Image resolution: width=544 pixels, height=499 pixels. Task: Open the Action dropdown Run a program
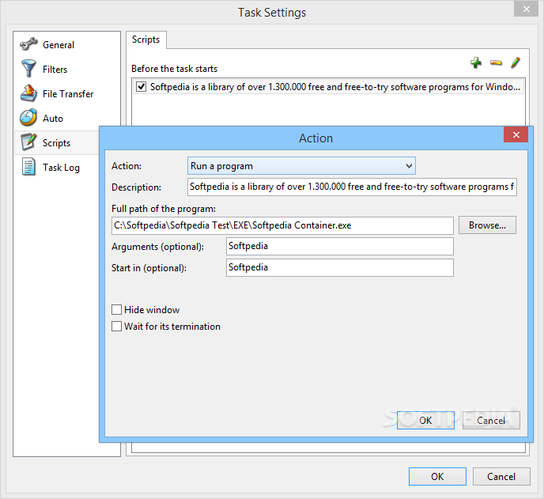(301, 166)
